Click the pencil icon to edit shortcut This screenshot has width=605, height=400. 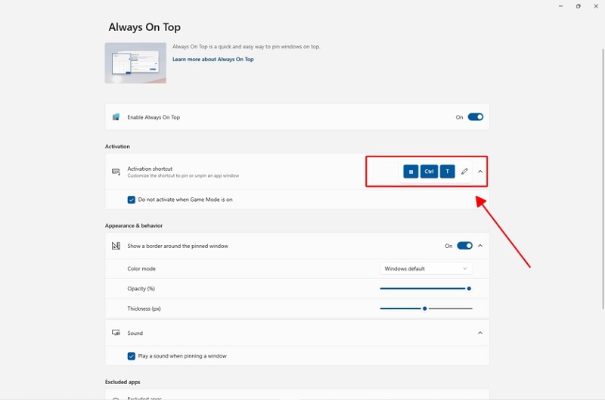pyautogui.click(x=464, y=172)
